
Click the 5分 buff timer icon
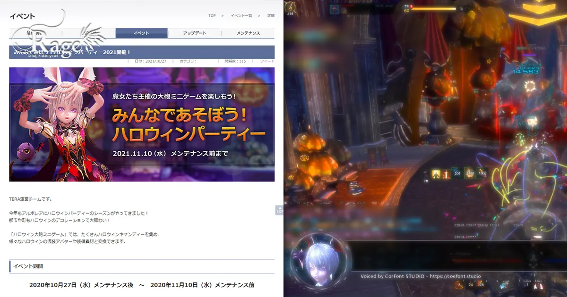click(457, 173)
